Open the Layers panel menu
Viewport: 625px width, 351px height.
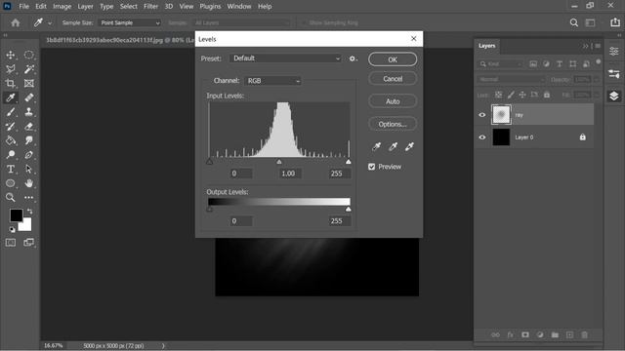pos(598,46)
